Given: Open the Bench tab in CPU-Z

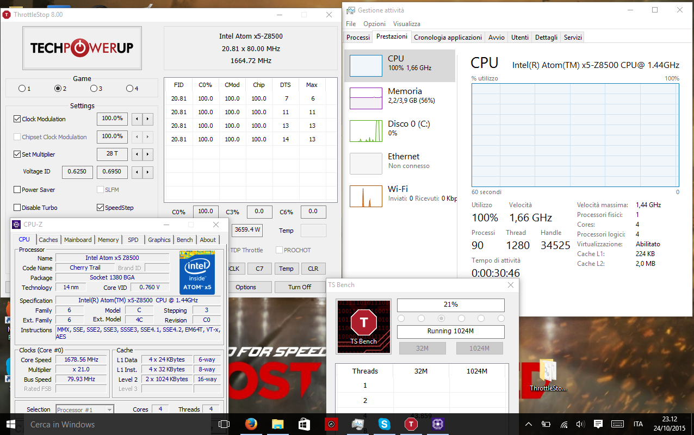Looking at the screenshot, I should coord(185,240).
